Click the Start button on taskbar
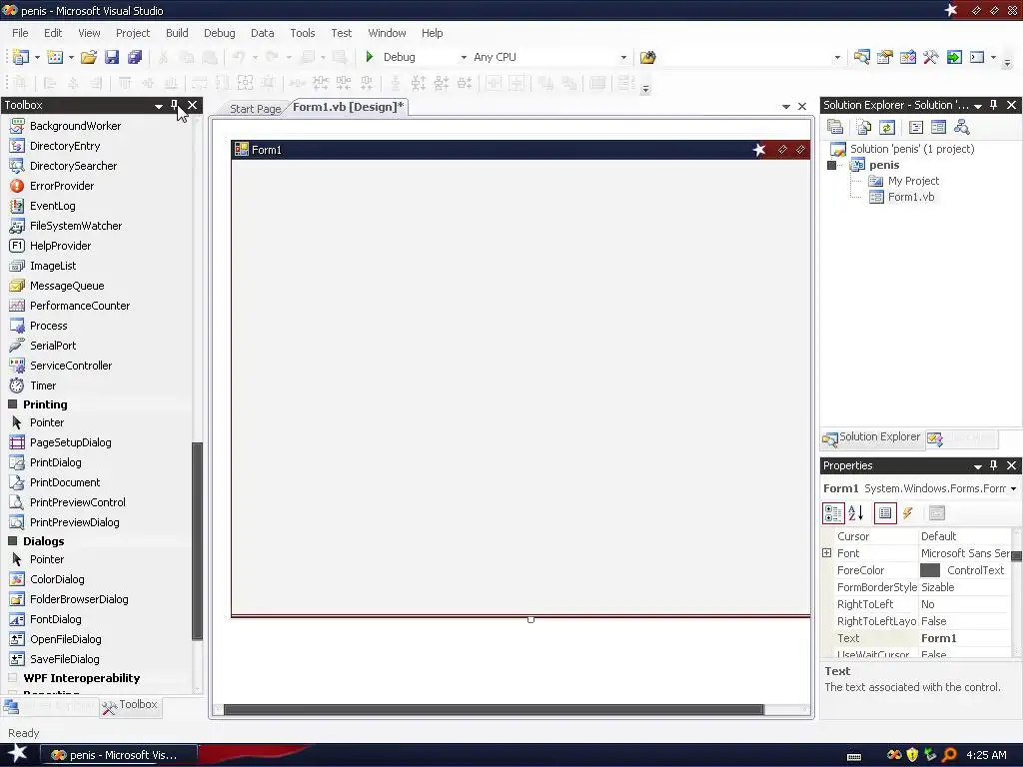This screenshot has height=767, width=1023. point(17,754)
